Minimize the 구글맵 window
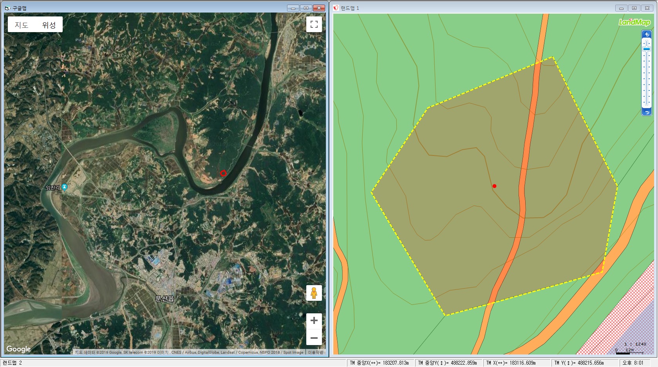This screenshot has width=658, height=367. pos(293,8)
